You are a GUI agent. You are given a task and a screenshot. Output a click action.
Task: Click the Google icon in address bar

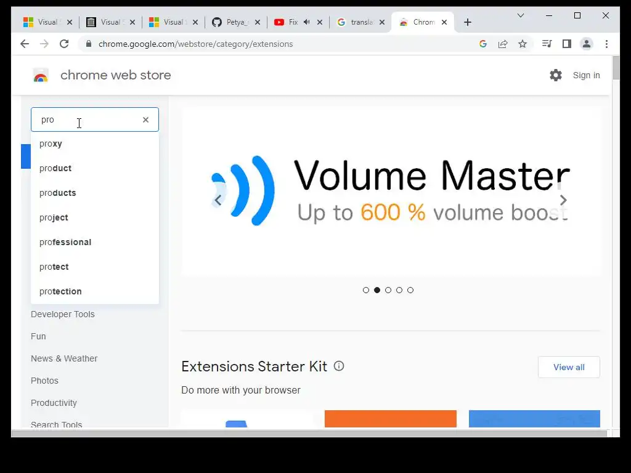[x=483, y=44]
